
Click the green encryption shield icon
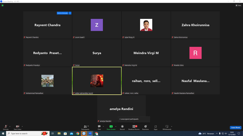click(3, 5)
